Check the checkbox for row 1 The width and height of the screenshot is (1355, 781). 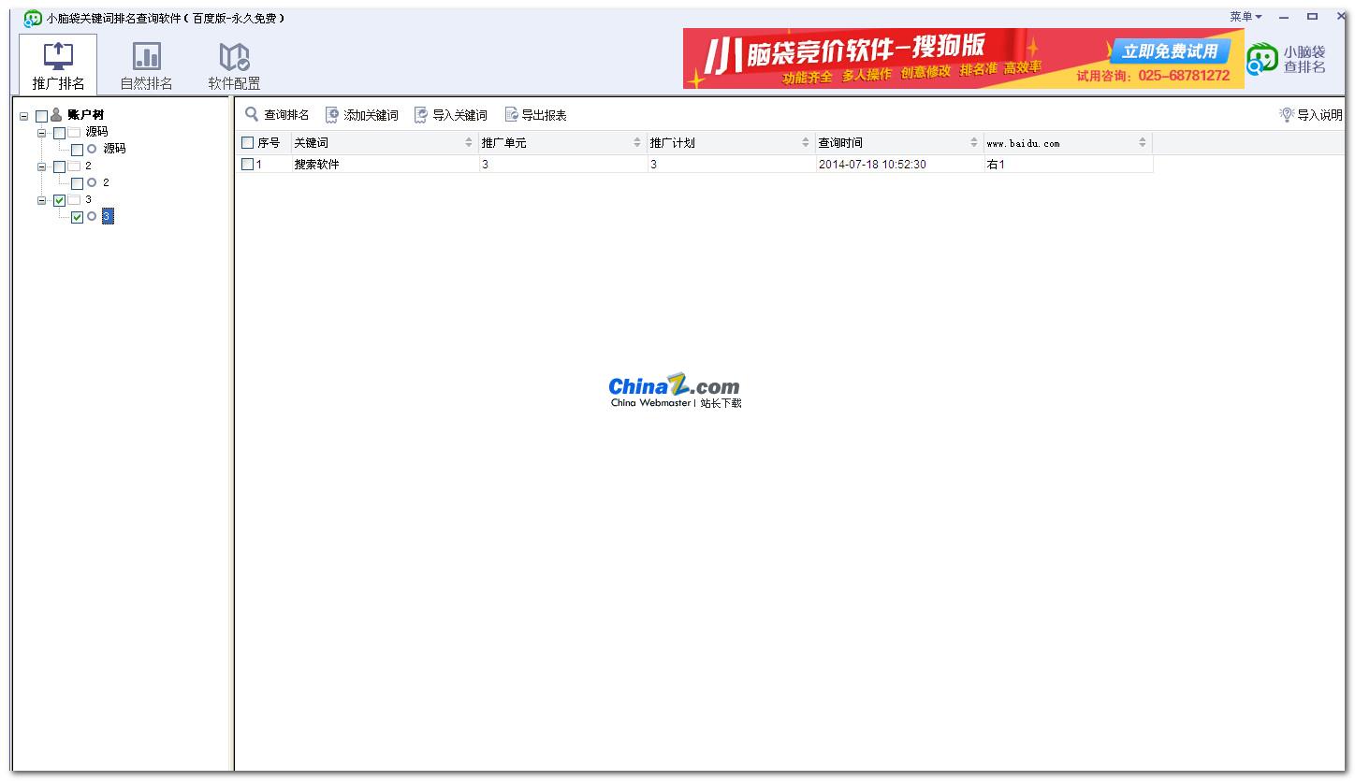click(x=247, y=165)
